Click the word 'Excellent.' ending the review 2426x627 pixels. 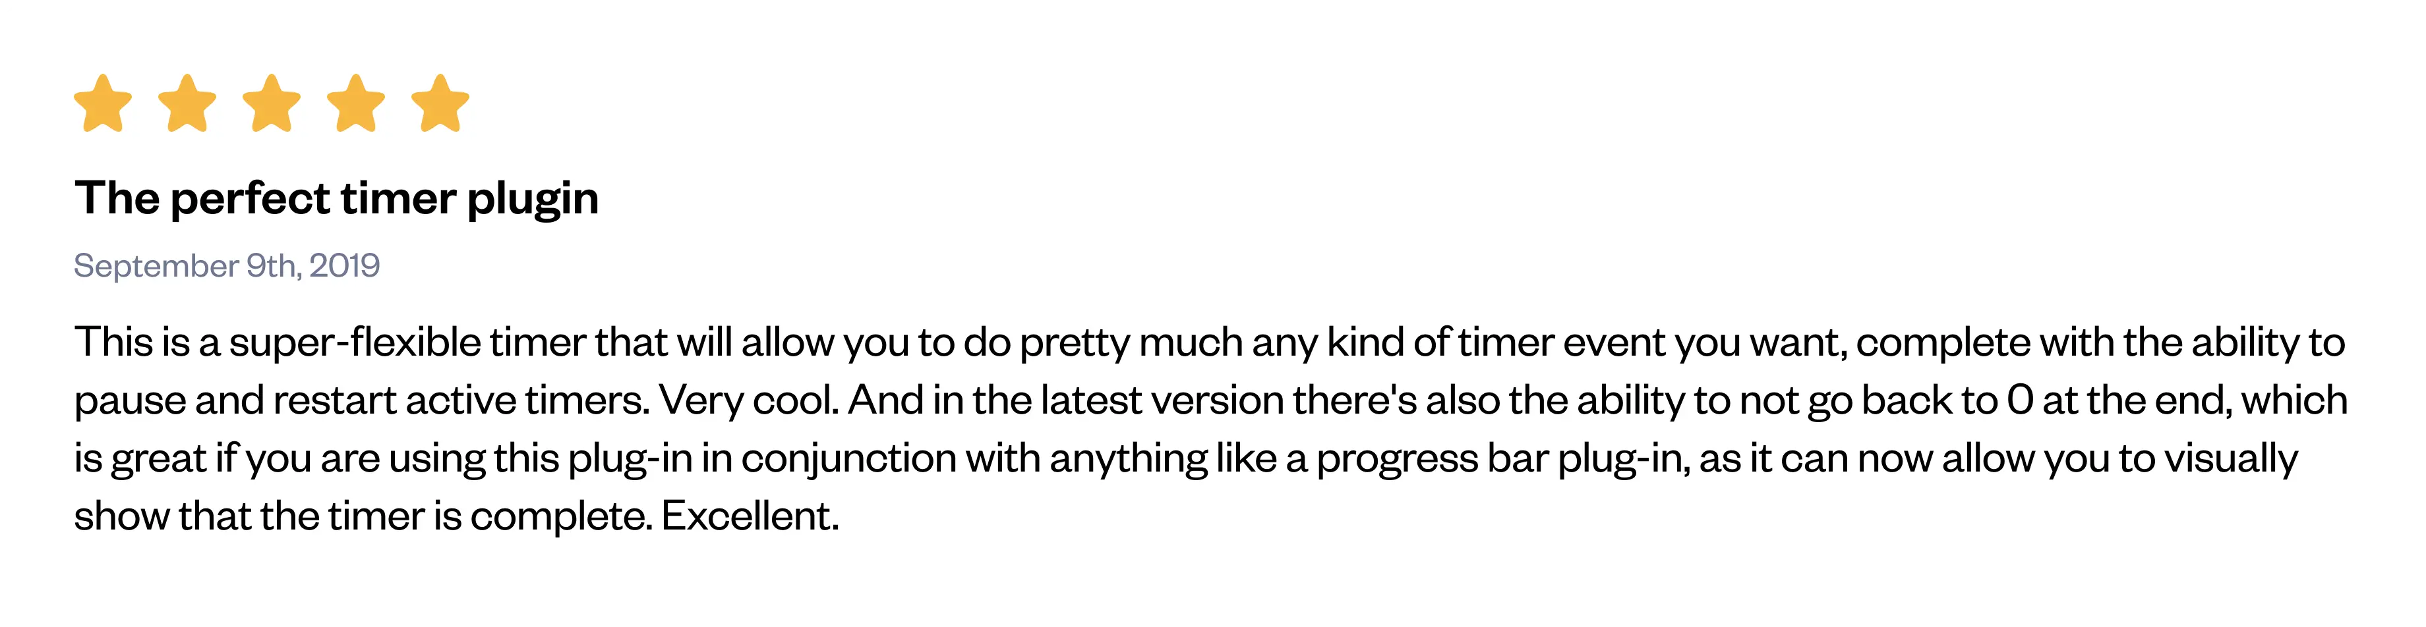coord(750,517)
